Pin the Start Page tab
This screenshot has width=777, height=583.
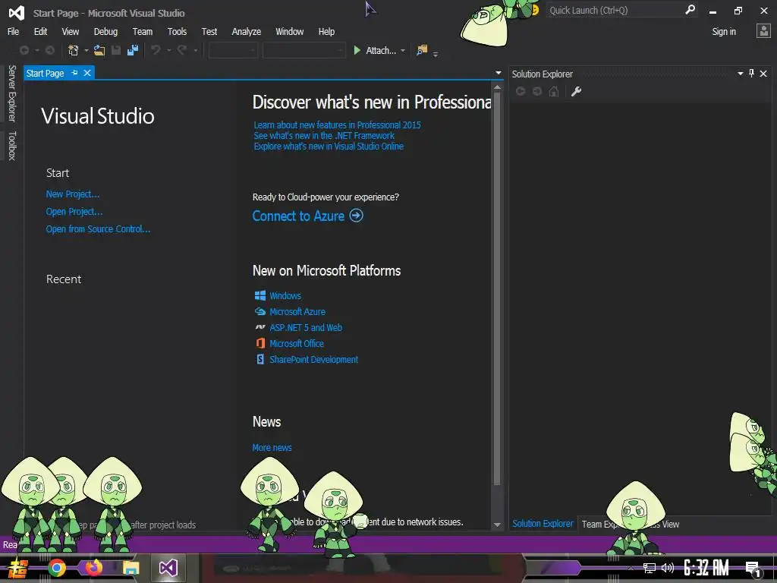(74, 73)
